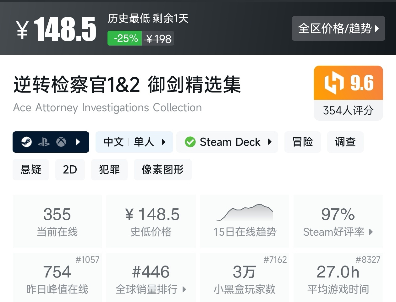Expand the Steam Deck compatibility arrow
Screen dimensions: 396x302
tap(270, 142)
